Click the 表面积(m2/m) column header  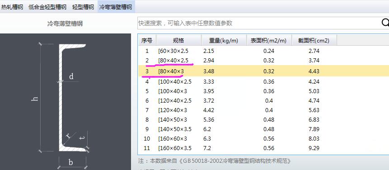269,40
